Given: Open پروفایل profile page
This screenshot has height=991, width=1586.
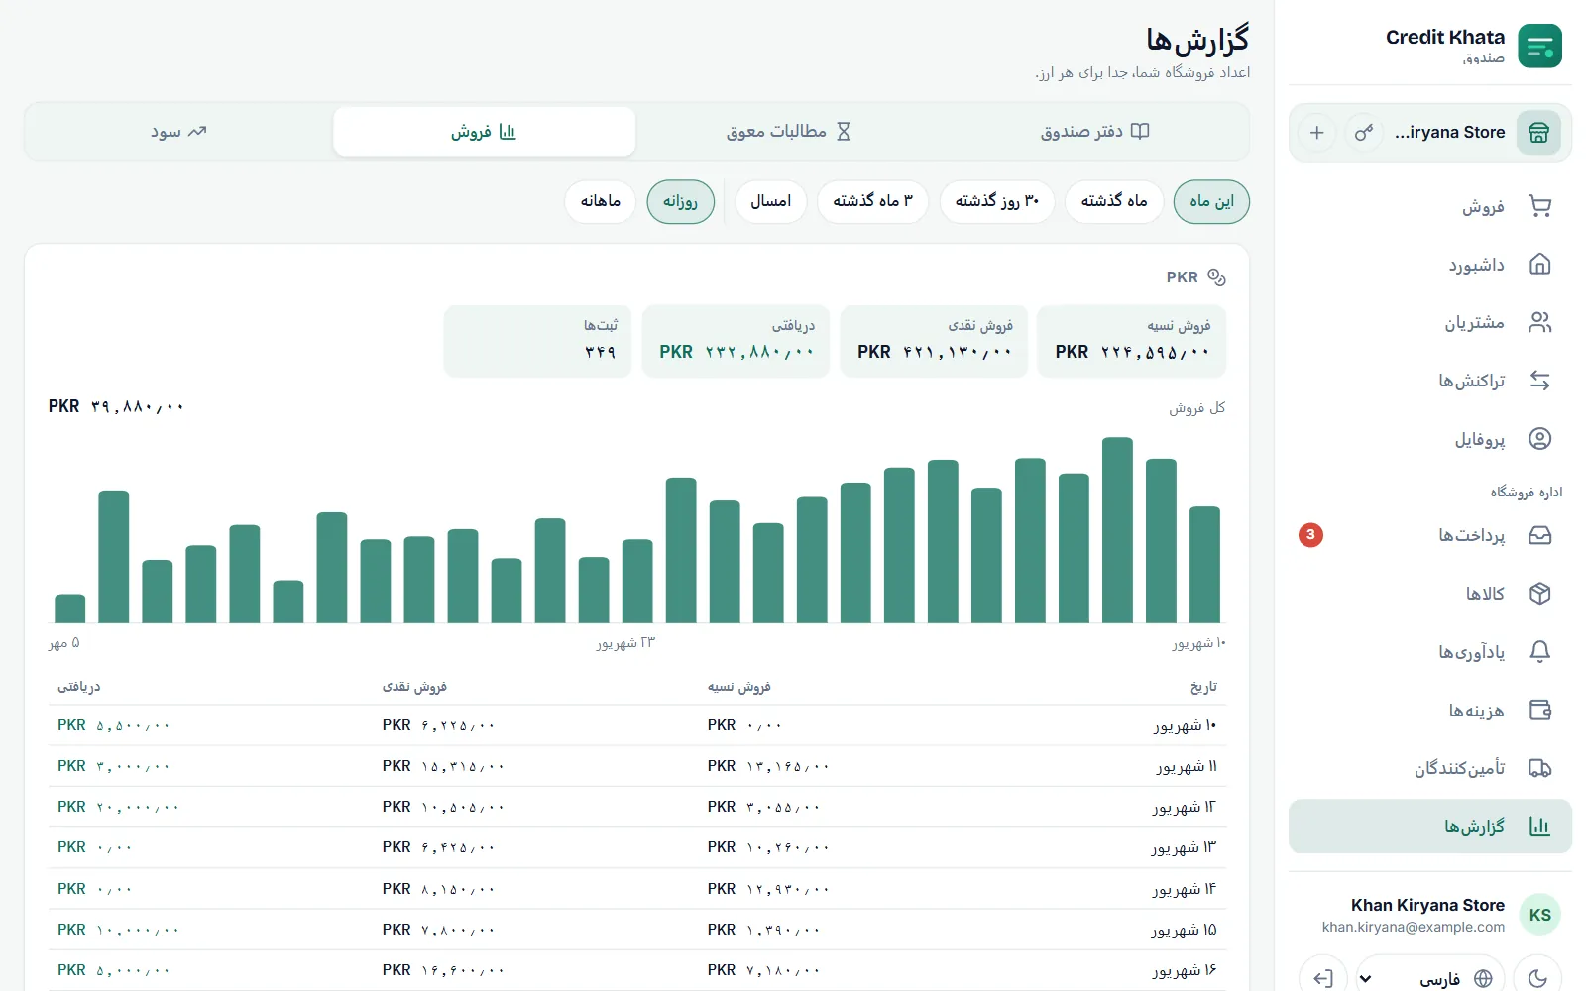Looking at the screenshot, I should coord(1430,439).
